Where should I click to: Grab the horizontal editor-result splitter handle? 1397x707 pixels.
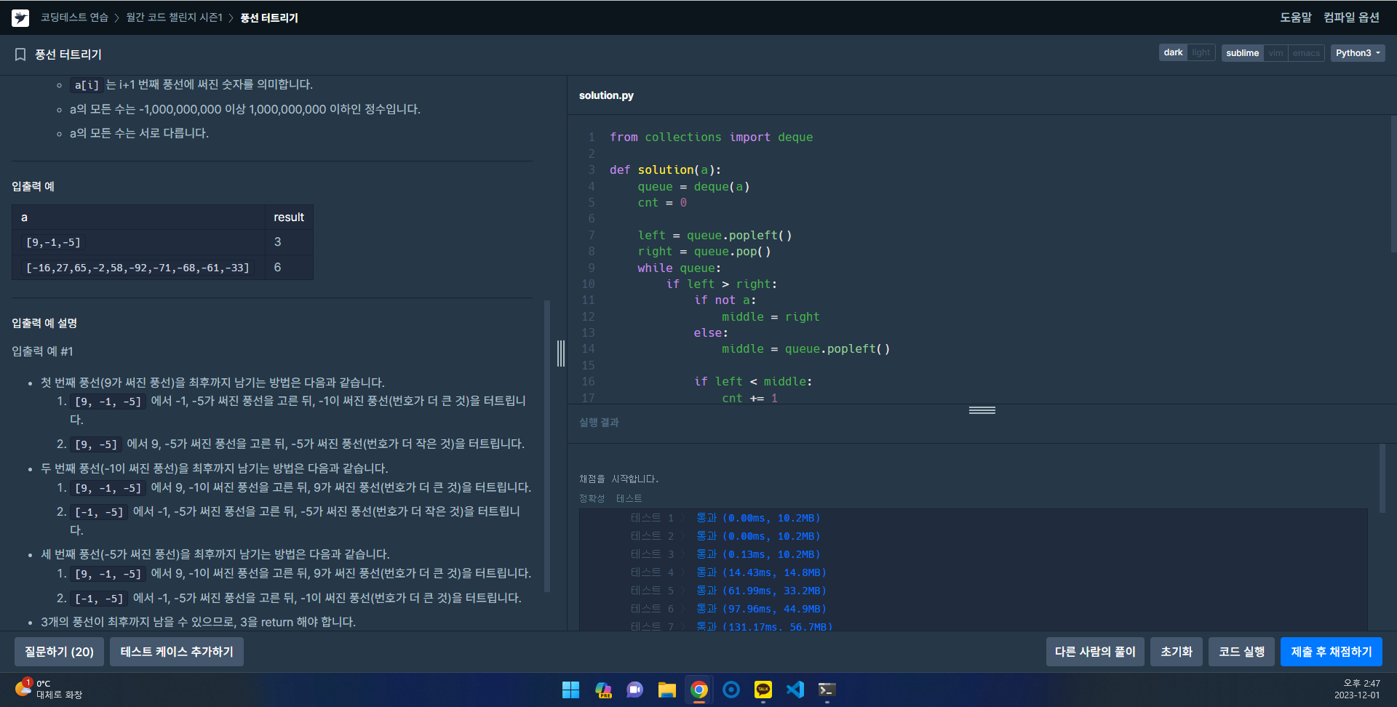tap(982, 410)
